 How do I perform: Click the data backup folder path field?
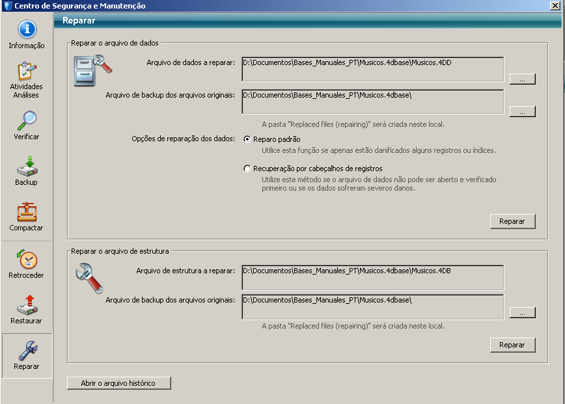373,101
